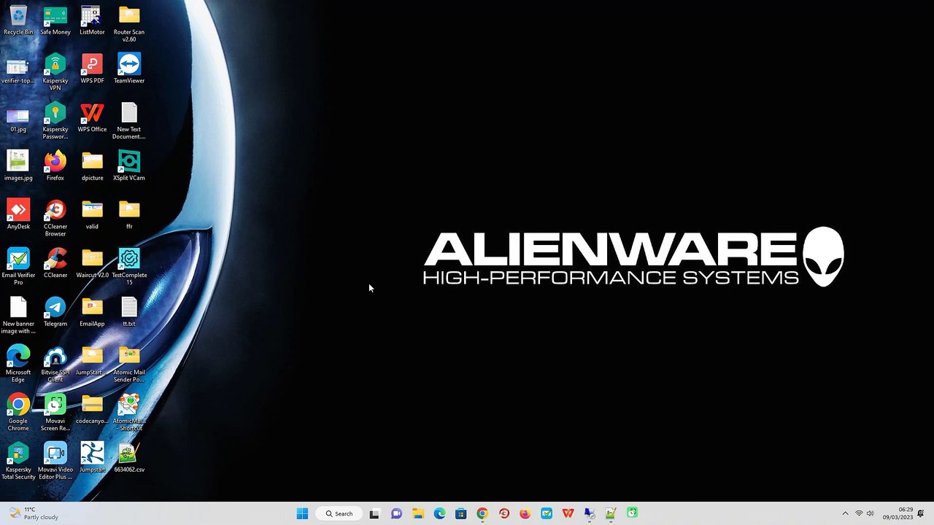934x525 pixels.
Task: Open Task View from the taskbar
Action: tap(374, 513)
